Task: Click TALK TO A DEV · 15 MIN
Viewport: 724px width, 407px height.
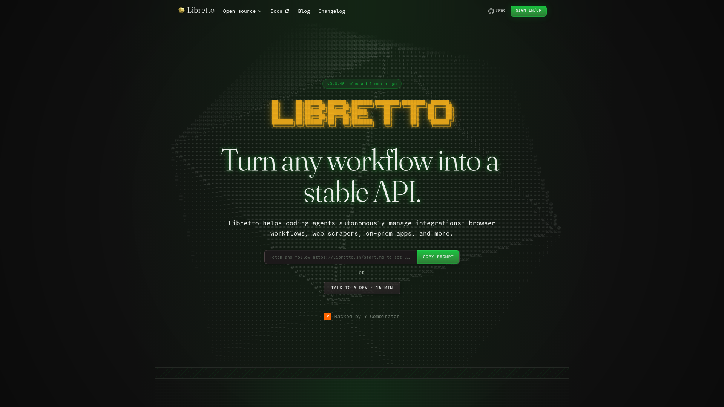Action: click(x=362, y=288)
